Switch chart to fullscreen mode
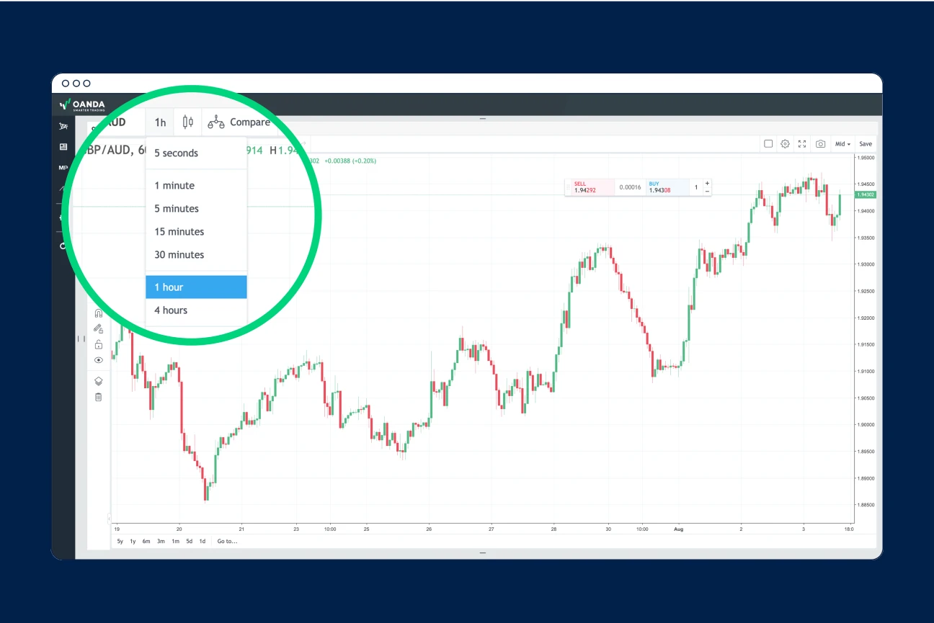The width and height of the screenshot is (934, 623). click(802, 144)
